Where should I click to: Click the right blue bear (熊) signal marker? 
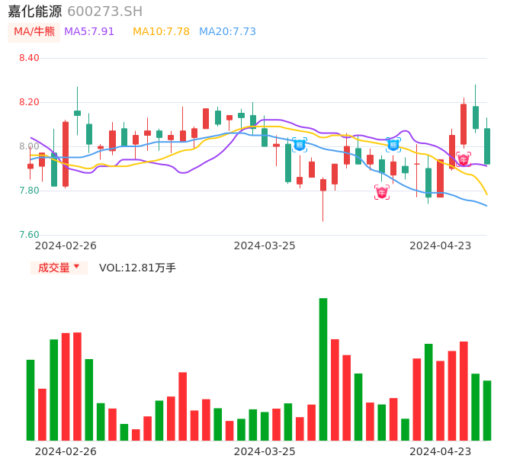pyautogui.click(x=393, y=144)
